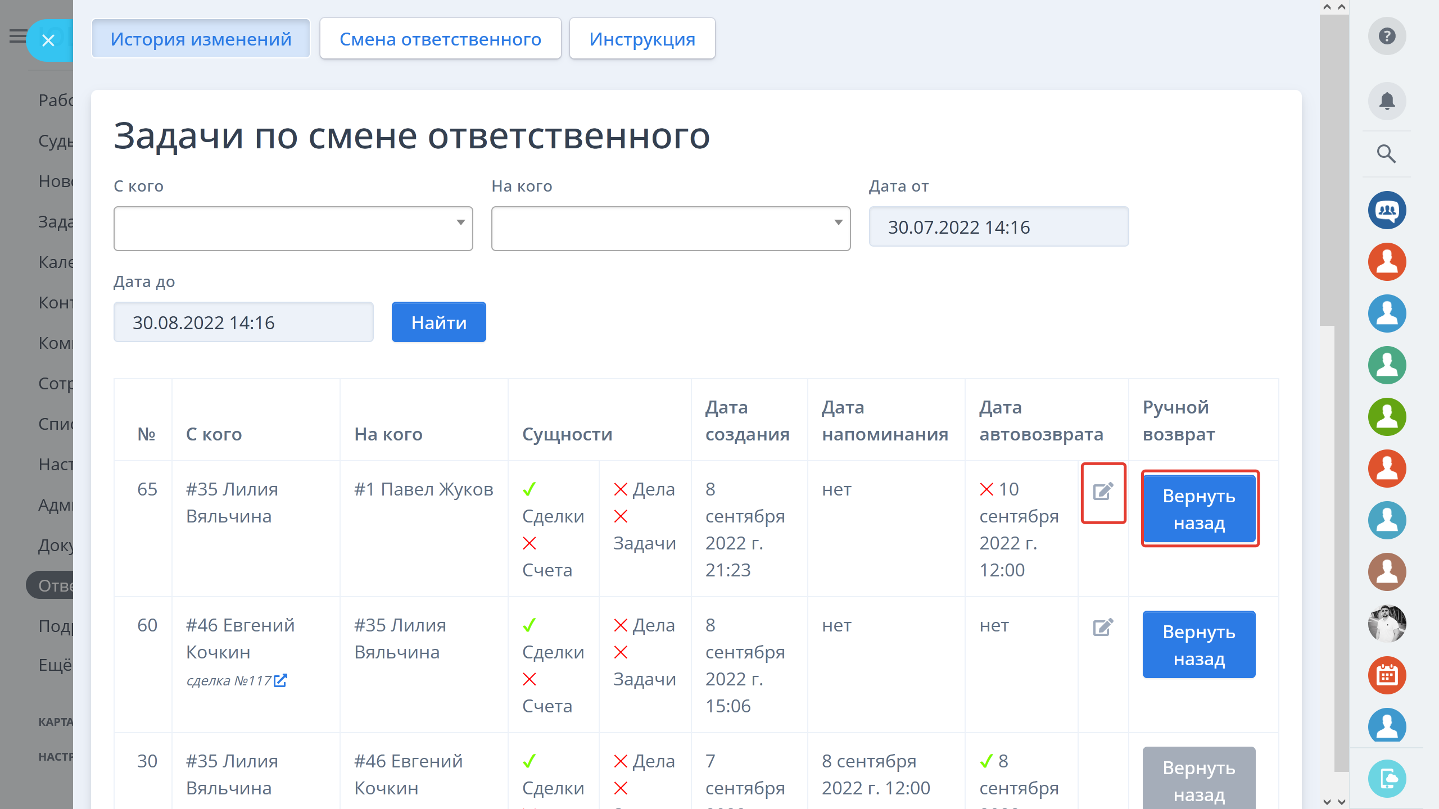Switch to 'История изменений' tab
This screenshot has width=1439, height=809.
tap(201, 39)
